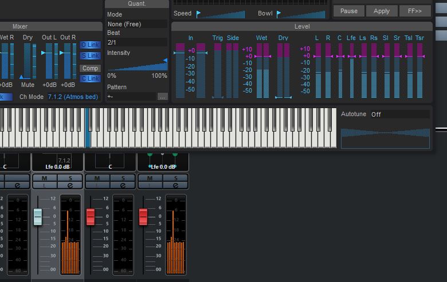
Task: Mute the rightmost channel strip with its M button
Action: [150, 178]
